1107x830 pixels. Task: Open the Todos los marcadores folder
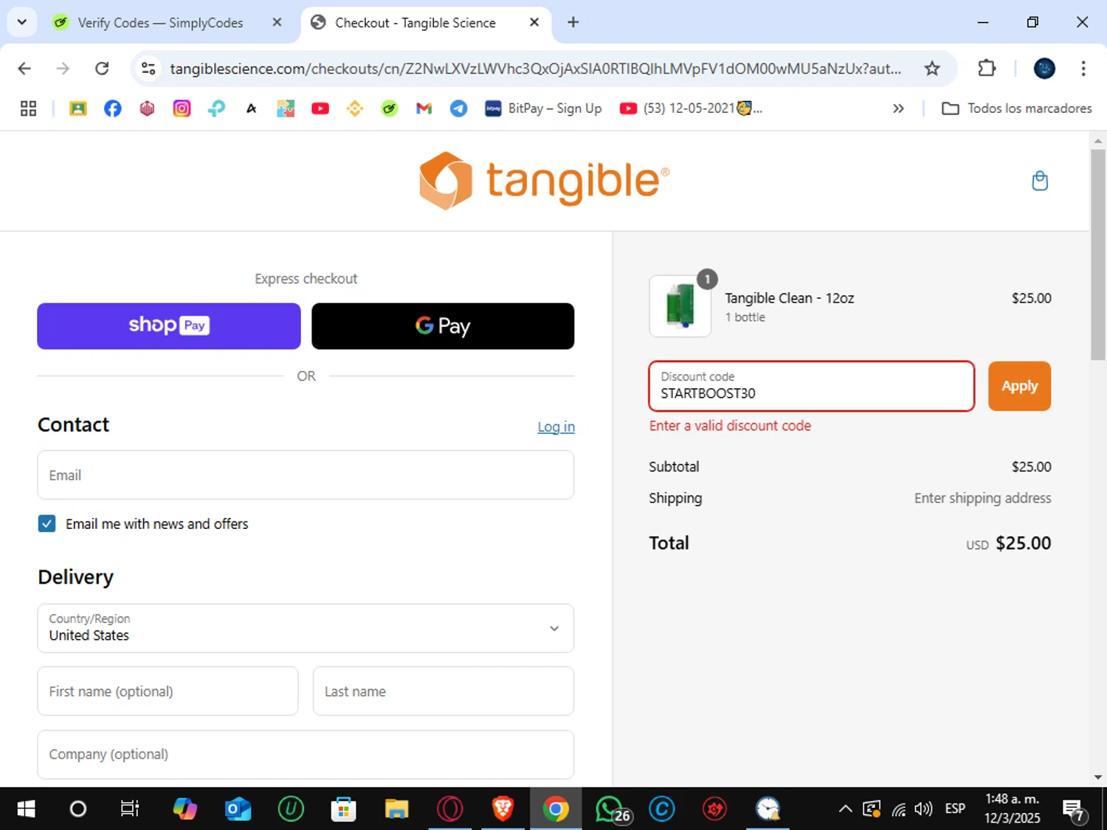[x=1017, y=108]
